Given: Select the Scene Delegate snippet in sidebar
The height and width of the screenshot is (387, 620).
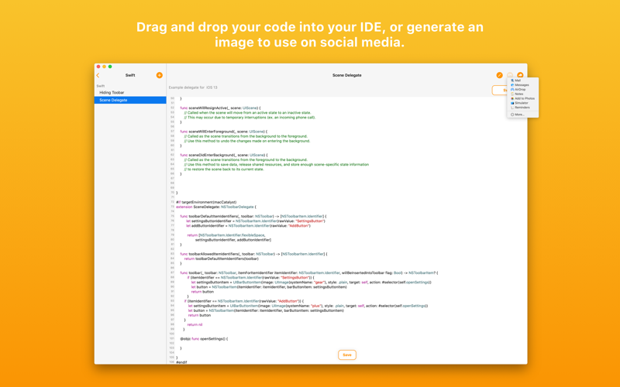Looking at the screenshot, I should click(130, 100).
